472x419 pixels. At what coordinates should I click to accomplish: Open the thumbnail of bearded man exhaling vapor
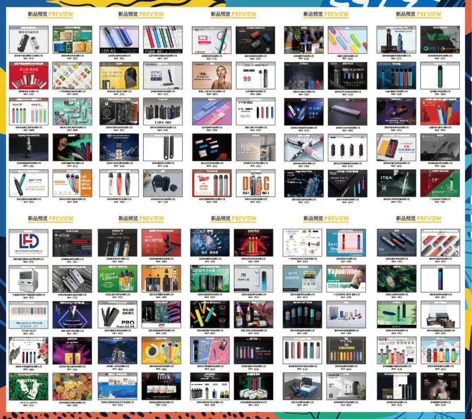[72, 147]
